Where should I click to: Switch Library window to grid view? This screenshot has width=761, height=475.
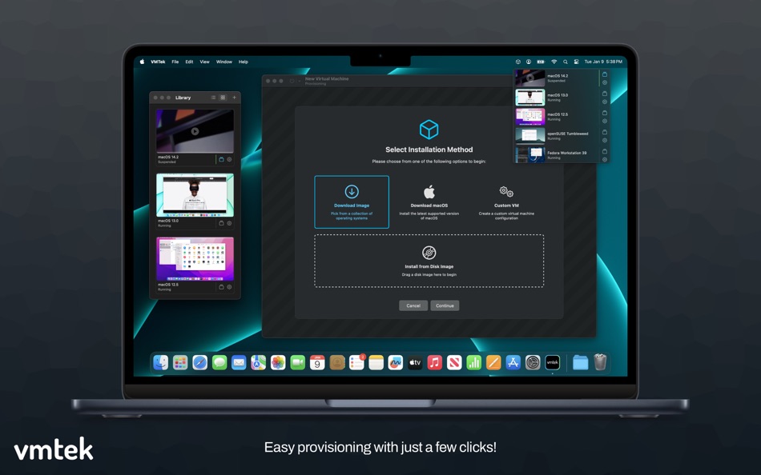point(223,98)
